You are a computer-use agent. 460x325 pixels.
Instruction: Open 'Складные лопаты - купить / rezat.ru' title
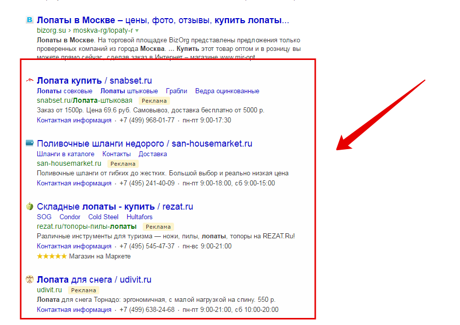(x=115, y=206)
